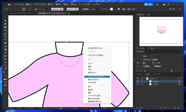
Task: Open the search magnifier in title bar
Action: click(157, 4)
